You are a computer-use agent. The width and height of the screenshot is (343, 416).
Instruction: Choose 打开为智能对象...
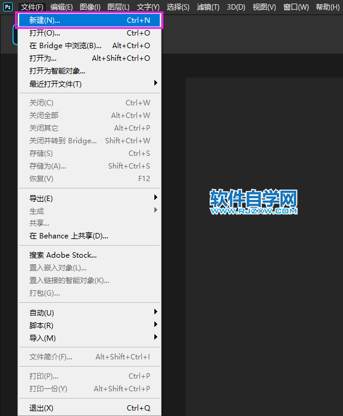90,71
